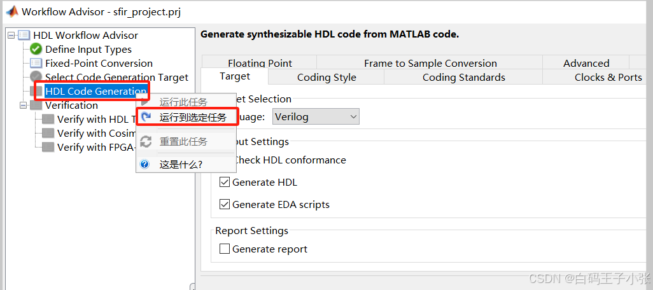Open the Verilog language dropdown
The height and width of the screenshot is (290, 653).
[x=316, y=117]
